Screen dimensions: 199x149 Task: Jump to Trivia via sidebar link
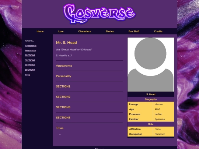pos(27,75)
